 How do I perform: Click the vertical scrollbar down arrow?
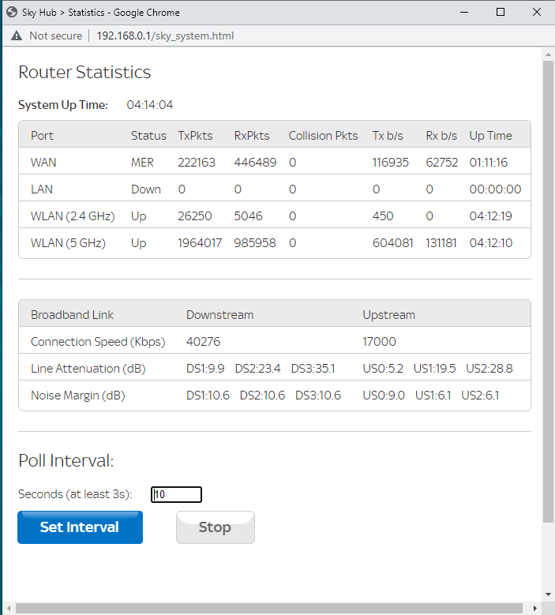[549, 594]
